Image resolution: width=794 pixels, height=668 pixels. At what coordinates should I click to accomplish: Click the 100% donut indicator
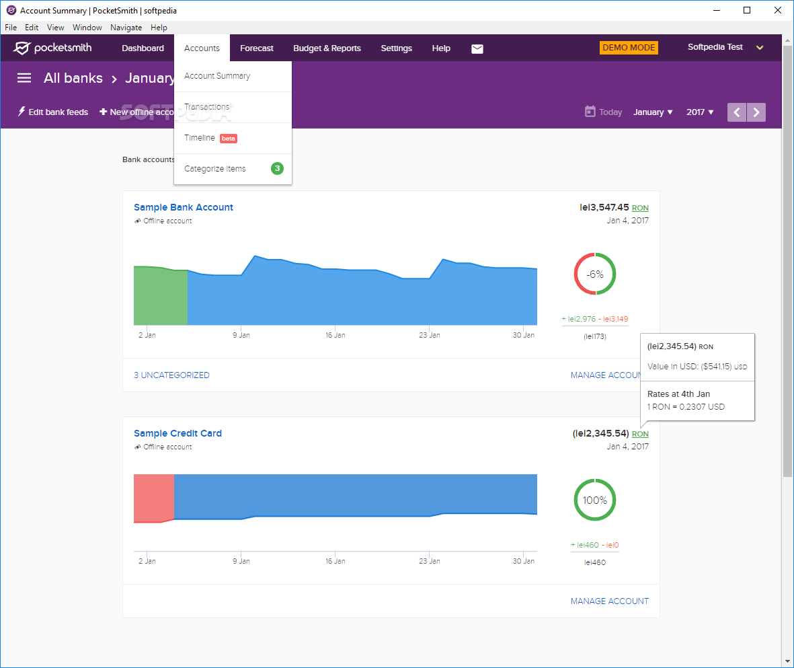(594, 500)
